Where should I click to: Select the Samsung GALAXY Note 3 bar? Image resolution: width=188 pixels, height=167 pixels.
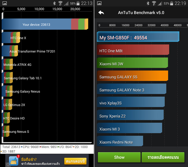(x=132, y=89)
